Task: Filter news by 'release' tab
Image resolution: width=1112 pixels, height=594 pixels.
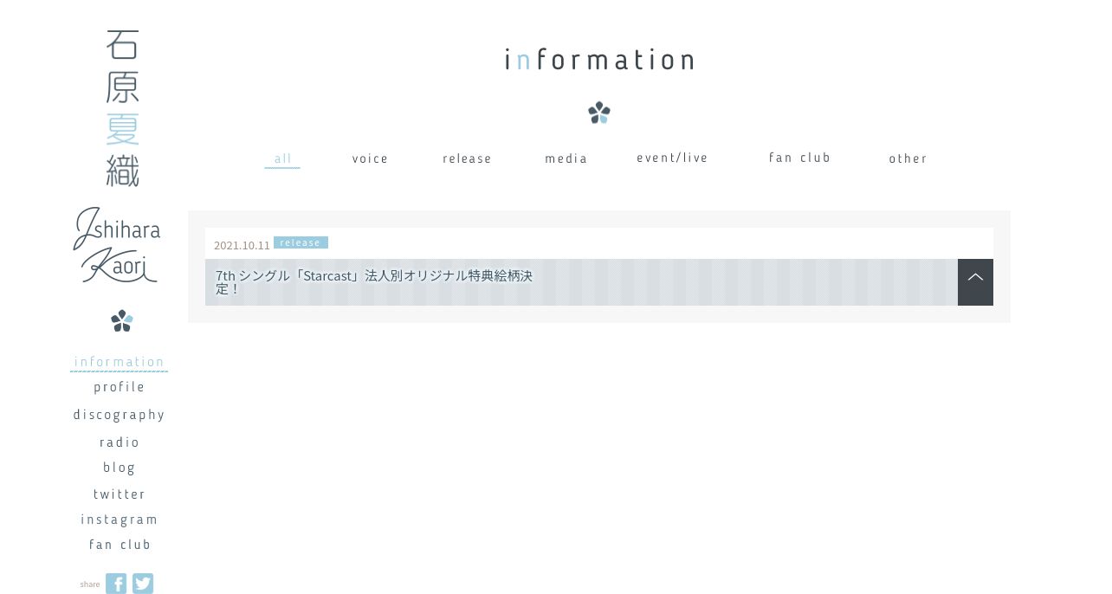Action: [x=468, y=158]
